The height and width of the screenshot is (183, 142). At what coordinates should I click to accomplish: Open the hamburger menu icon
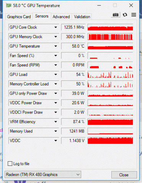134,15
